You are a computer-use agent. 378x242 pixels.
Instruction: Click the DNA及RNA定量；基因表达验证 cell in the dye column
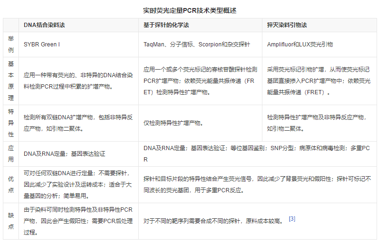(64, 154)
